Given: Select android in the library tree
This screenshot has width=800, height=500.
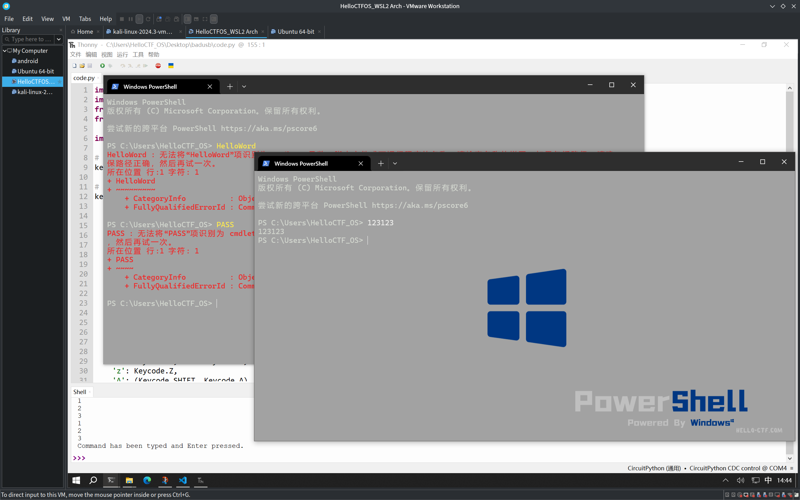Looking at the screenshot, I should (28, 61).
